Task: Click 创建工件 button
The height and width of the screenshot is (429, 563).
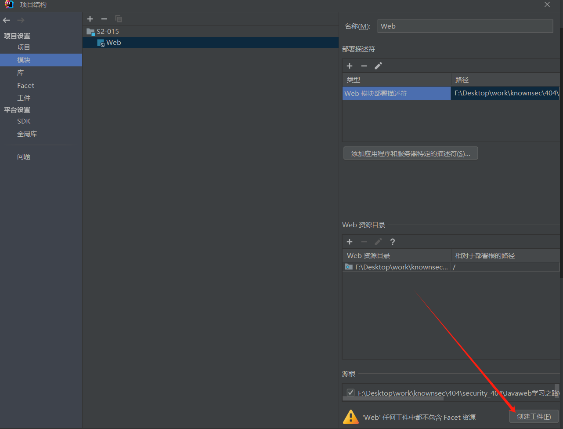Action: click(x=534, y=417)
